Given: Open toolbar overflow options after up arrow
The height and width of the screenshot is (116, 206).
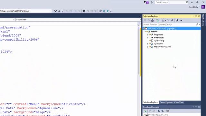Looking at the screenshot, I should point(111,12).
